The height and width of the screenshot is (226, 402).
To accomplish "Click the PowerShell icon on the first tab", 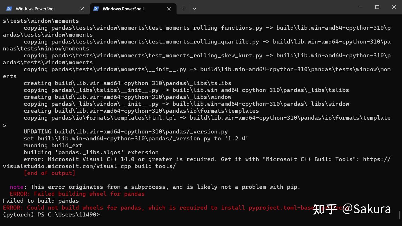I will (x=9, y=9).
